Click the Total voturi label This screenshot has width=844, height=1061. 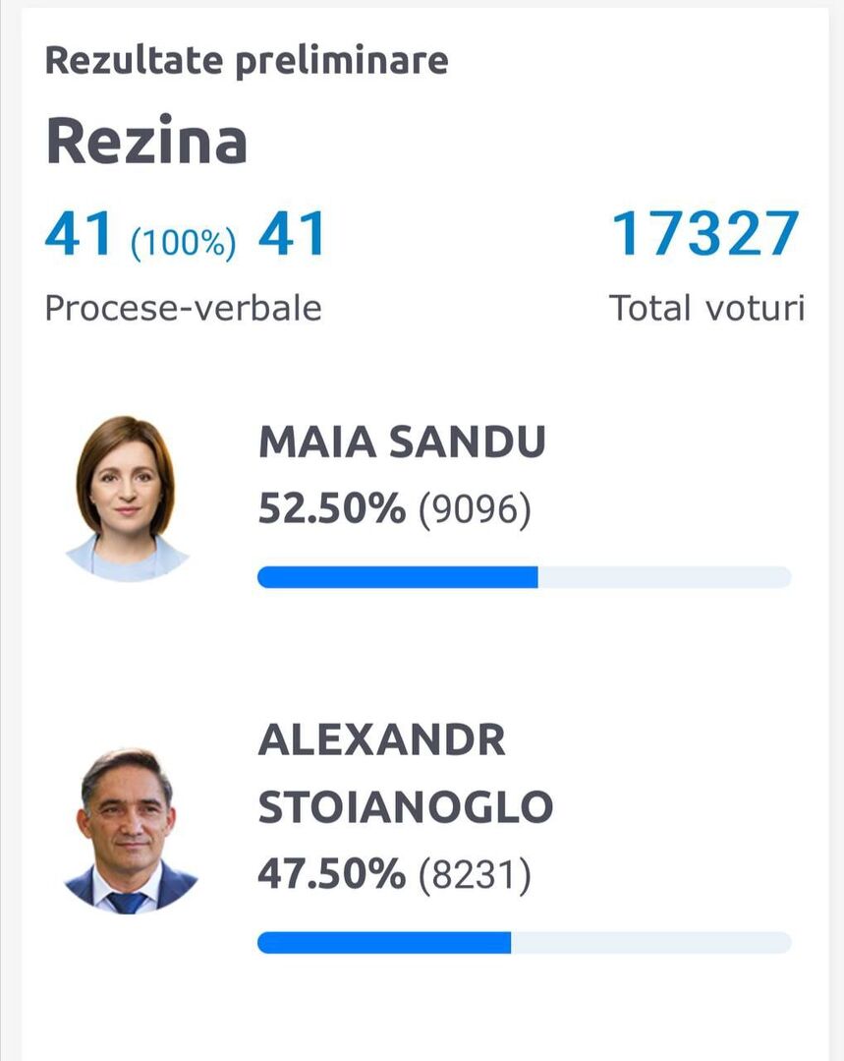coord(706,308)
